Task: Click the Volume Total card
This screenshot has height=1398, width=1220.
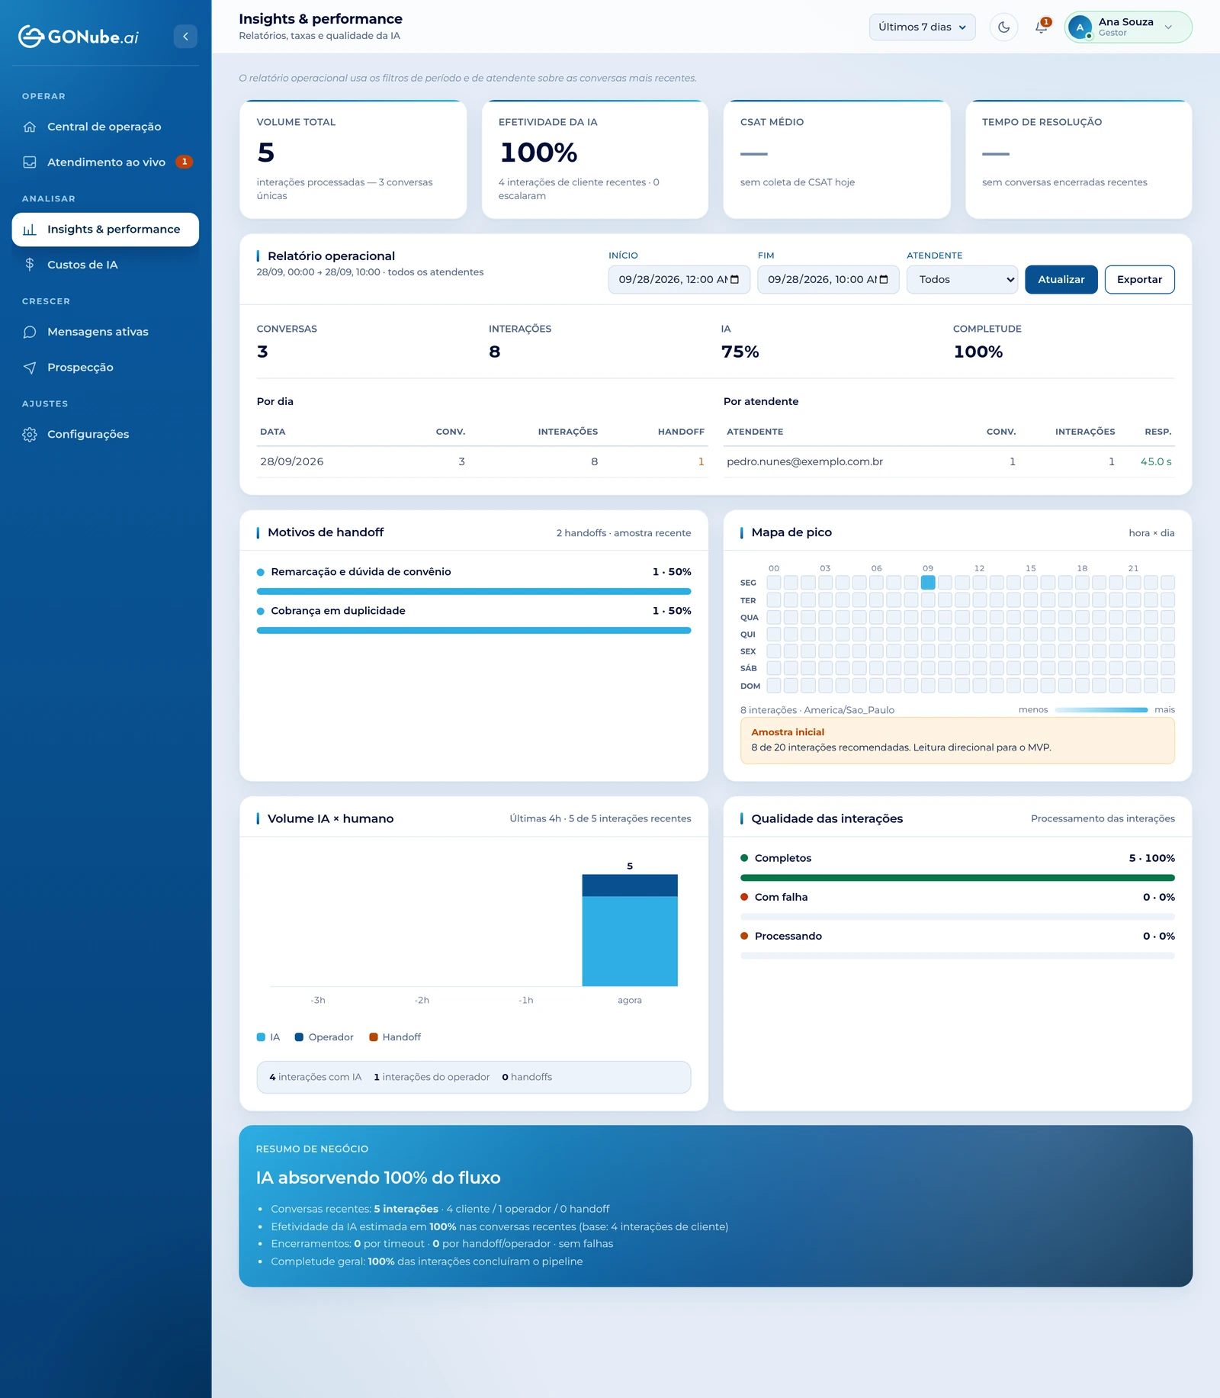Action: [x=353, y=159]
